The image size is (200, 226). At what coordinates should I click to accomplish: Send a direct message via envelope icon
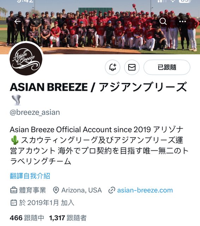point(132,67)
